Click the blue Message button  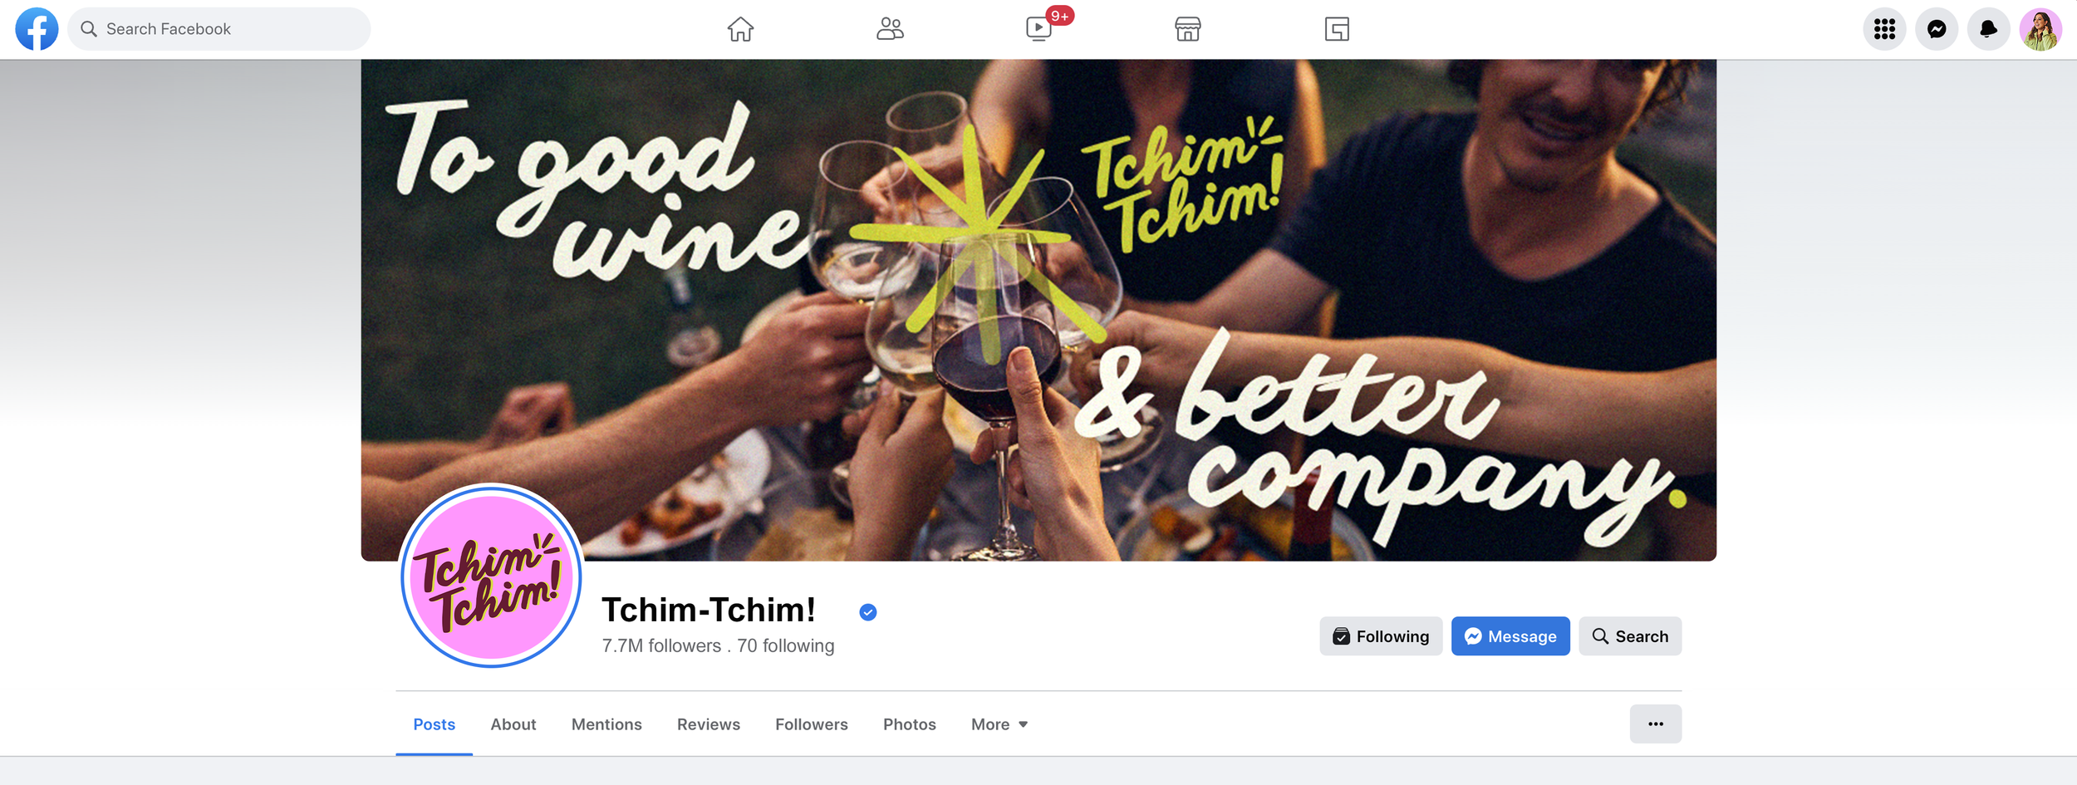[1510, 636]
